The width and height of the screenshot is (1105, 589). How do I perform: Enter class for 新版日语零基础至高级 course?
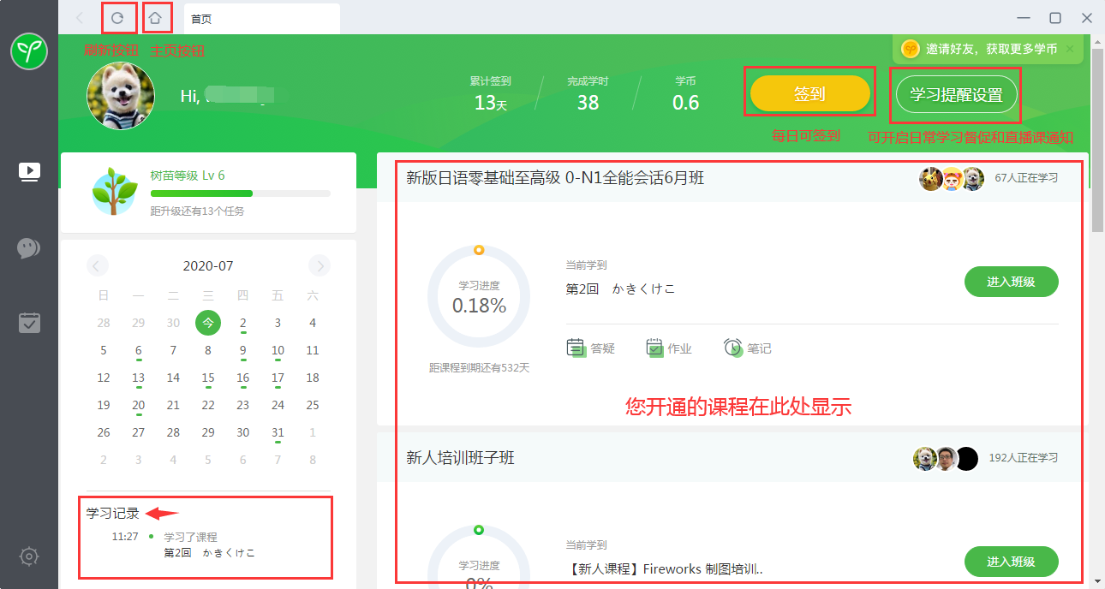click(x=1011, y=282)
